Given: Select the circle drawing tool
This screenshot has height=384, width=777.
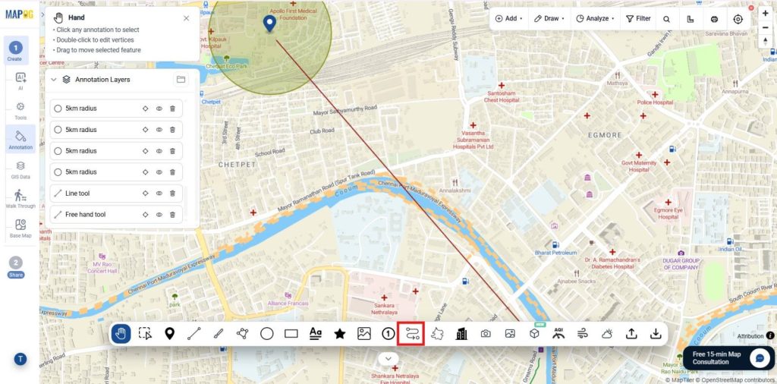Looking at the screenshot, I should point(266,333).
